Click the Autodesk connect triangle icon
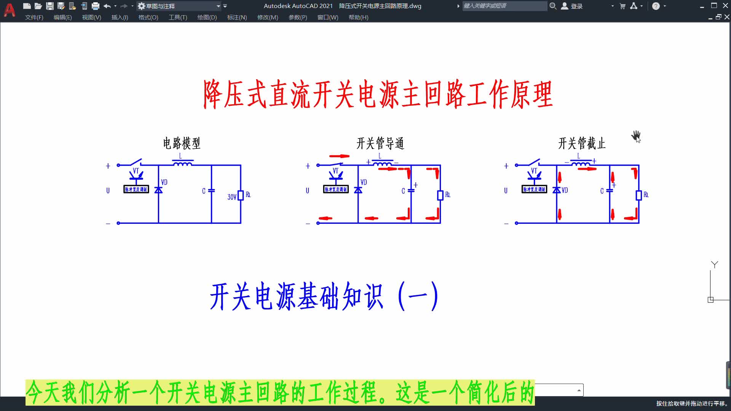Image resolution: width=731 pixels, height=411 pixels. [x=634, y=6]
